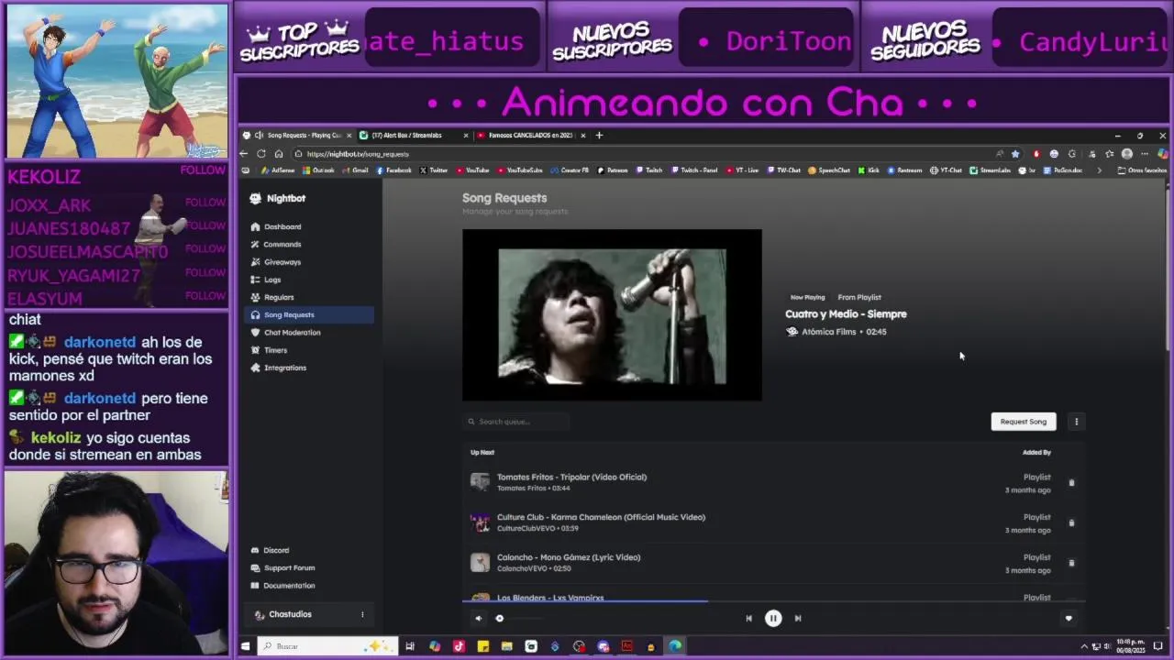Pause the current song
Screen dimensions: 1174x660
point(773,618)
